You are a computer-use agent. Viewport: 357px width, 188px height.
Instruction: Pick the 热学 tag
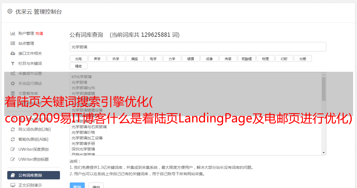coord(116,58)
